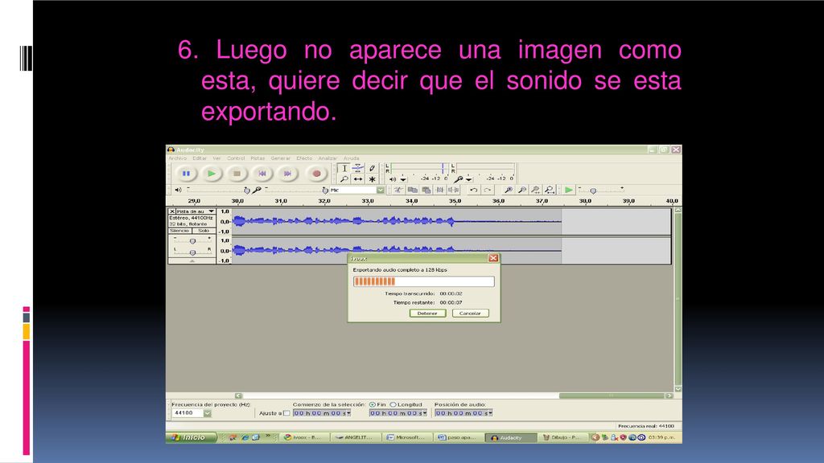Open input meter microphone dropdown
This screenshot has height=463, width=824.
click(x=469, y=179)
